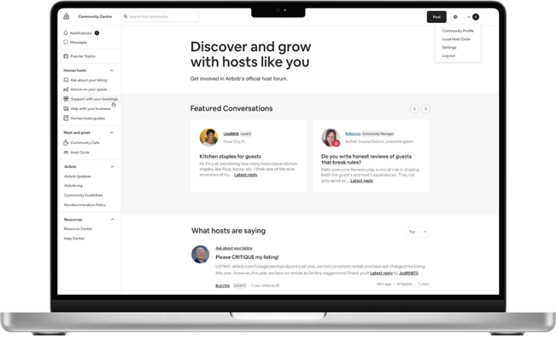Toggle the account menu chevron
The height and width of the screenshot is (339, 556).
coord(468,17)
